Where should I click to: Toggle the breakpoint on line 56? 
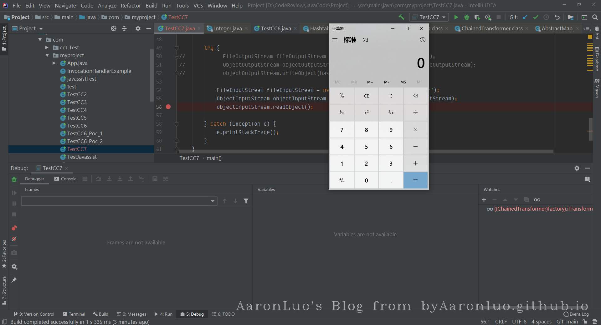pyautogui.click(x=168, y=107)
